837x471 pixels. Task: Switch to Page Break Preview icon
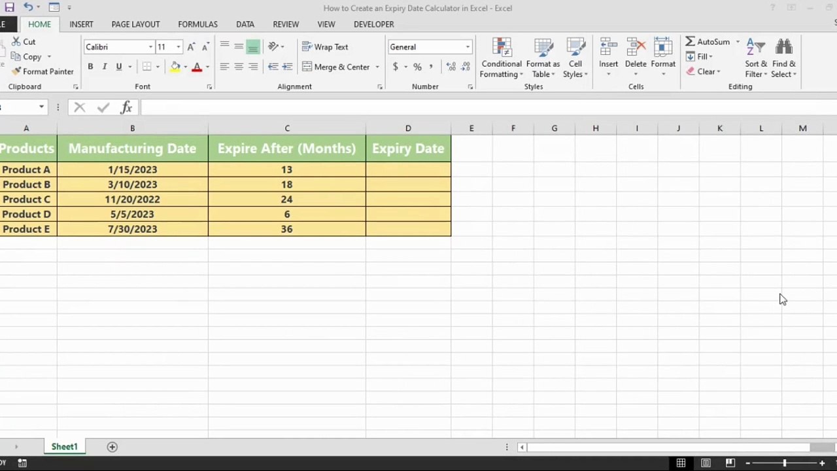click(x=730, y=463)
